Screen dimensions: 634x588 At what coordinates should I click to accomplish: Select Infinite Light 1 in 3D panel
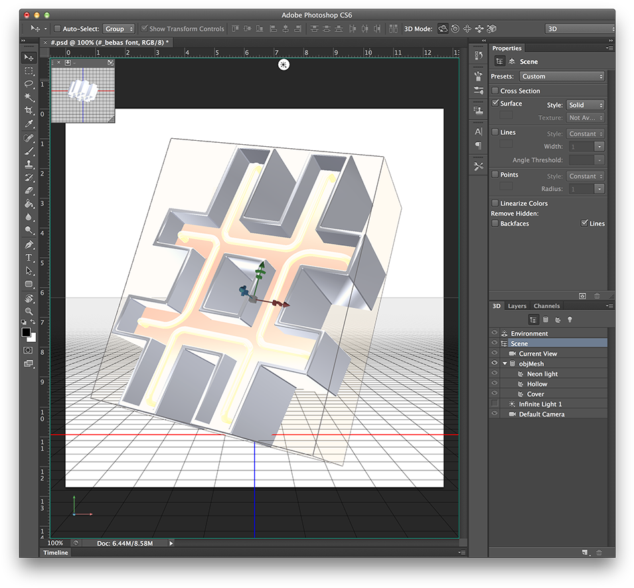click(x=540, y=404)
